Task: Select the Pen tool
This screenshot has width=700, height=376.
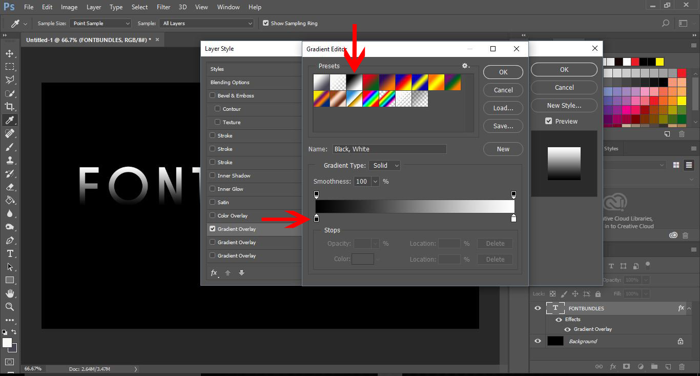Action: (10, 240)
